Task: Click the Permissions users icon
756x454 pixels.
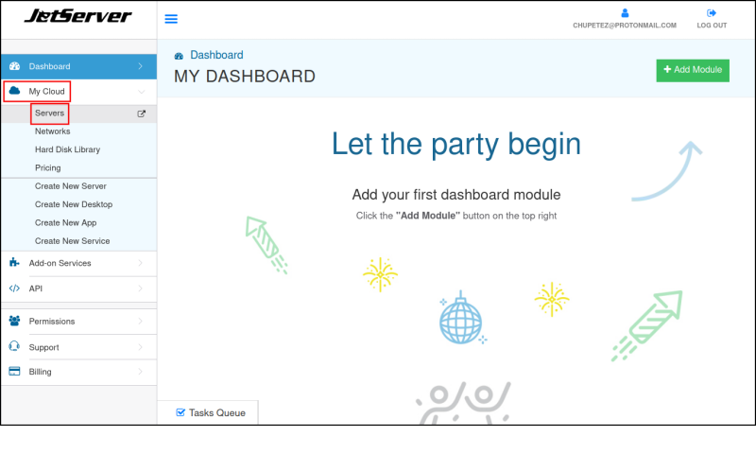Action: pos(14,321)
